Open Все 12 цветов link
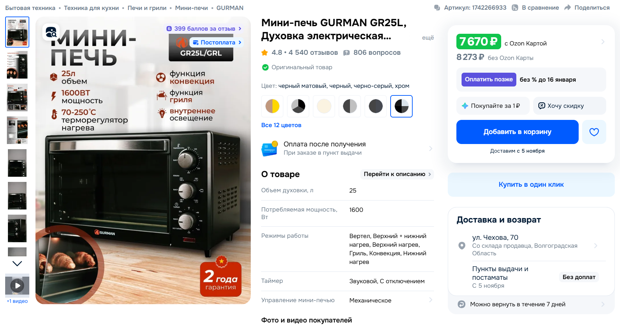This screenshot has height=328, width=620. [281, 125]
